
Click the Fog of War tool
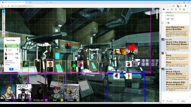coord(4,26)
